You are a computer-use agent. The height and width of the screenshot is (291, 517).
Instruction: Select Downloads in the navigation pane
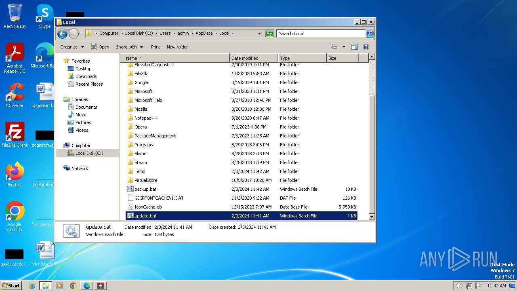coord(86,76)
